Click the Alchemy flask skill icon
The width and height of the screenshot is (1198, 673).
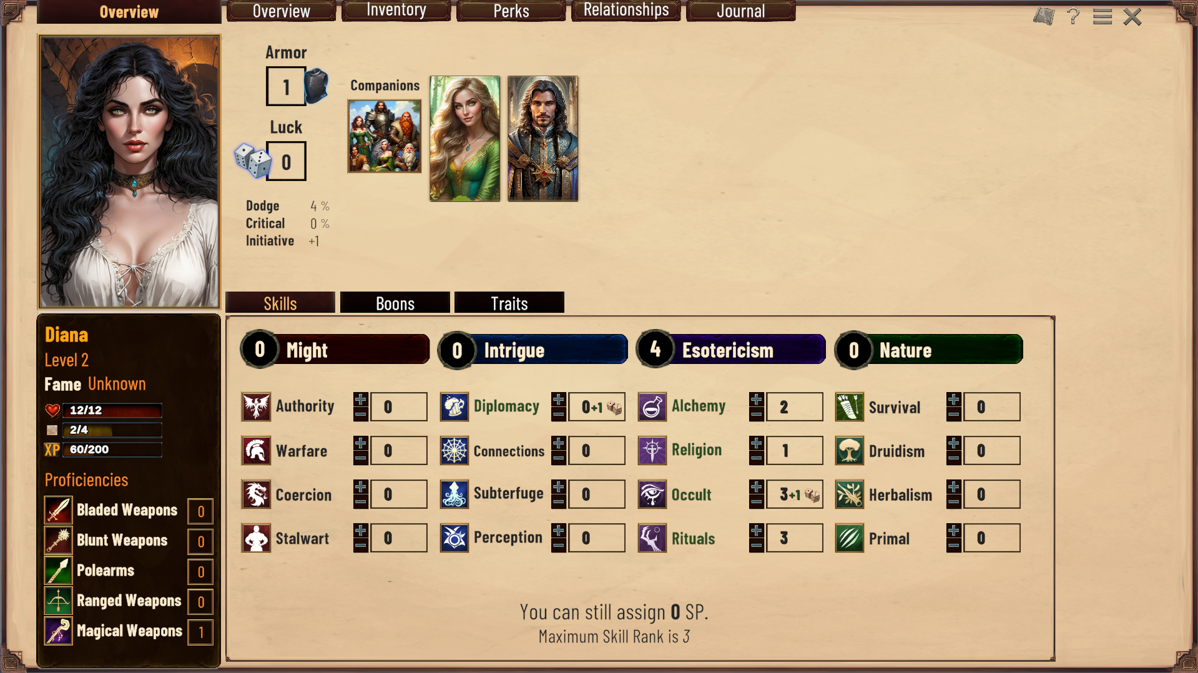(652, 407)
